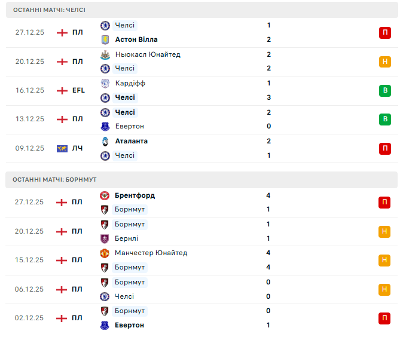Click the Cardiff club crest icon

[105, 83]
